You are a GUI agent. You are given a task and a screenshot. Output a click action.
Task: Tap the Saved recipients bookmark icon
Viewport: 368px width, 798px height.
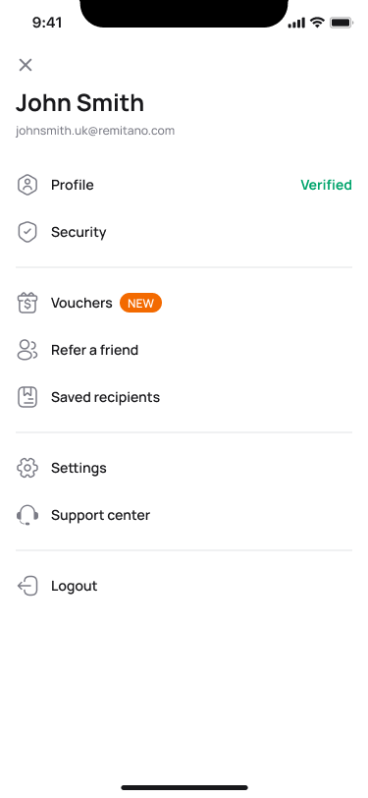27,397
